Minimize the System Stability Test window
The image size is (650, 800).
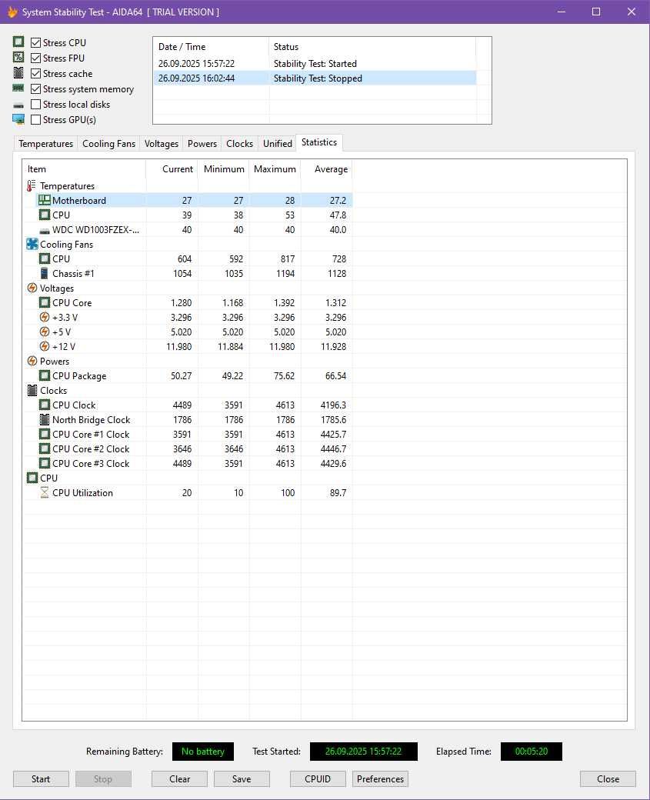[562, 12]
